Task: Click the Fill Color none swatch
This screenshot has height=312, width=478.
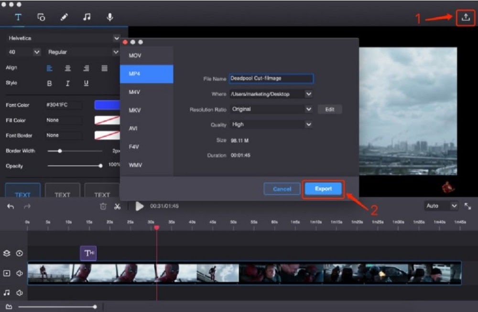Action: point(107,120)
